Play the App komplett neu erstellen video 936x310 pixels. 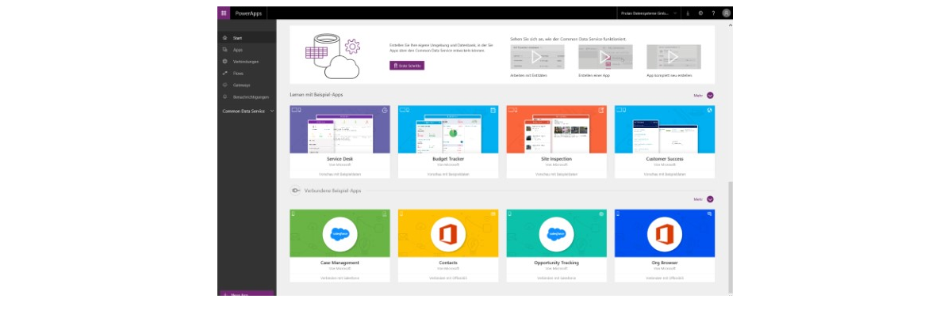(x=674, y=57)
